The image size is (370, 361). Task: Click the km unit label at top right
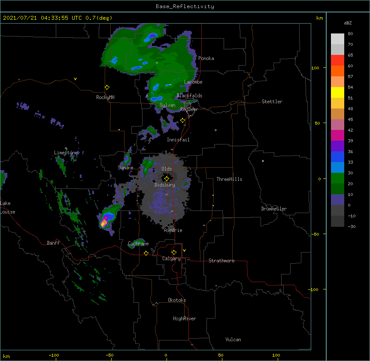point(319,18)
